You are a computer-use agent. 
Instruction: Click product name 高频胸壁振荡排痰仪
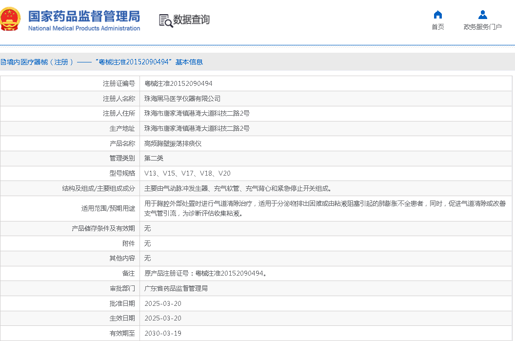[x=173, y=143]
